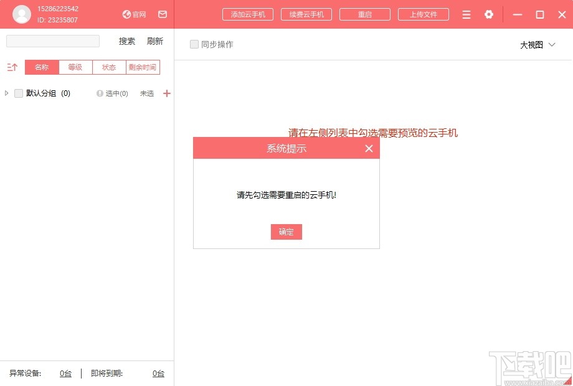Switch to the 状态 sorting tab
This screenshot has height=386, width=573.
[x=108, y=67]
